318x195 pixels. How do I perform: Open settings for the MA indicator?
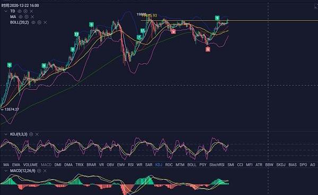click(x=26, y=16)
